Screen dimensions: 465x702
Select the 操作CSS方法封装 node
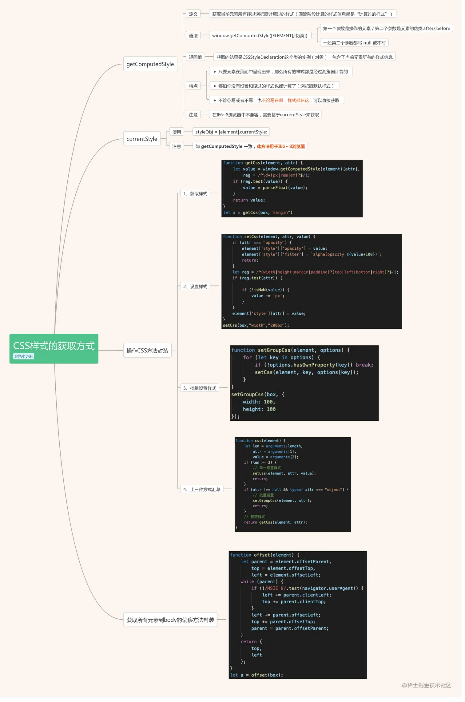(x=148, y=352)
